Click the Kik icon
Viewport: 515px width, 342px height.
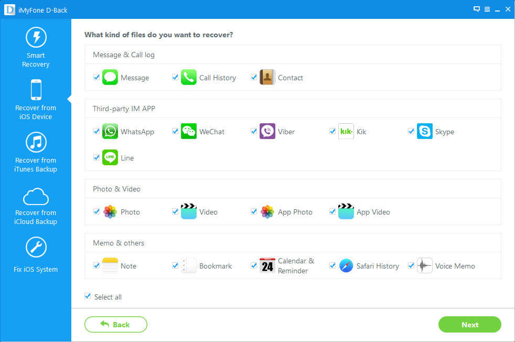[x=346, y=132]
